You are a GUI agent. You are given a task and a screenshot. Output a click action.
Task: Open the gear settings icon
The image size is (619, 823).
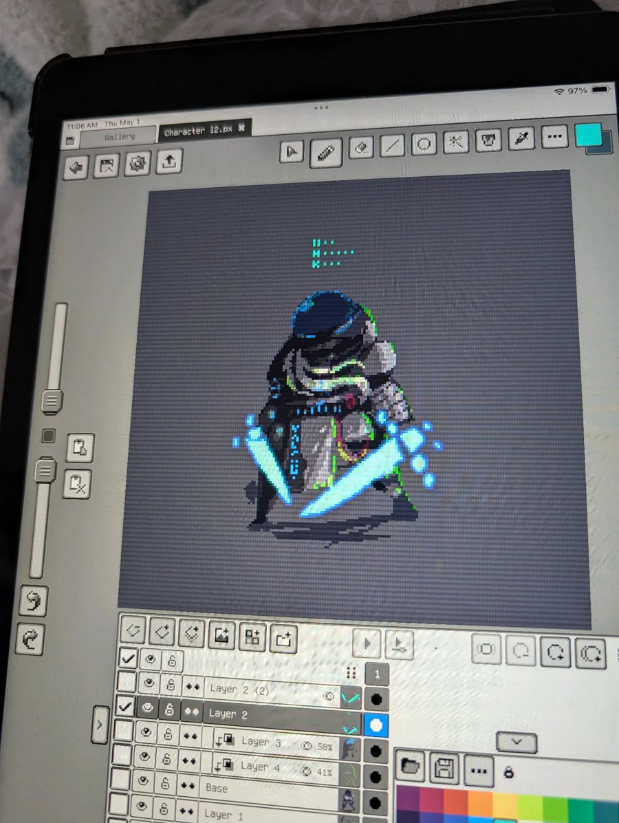point(138,163)
